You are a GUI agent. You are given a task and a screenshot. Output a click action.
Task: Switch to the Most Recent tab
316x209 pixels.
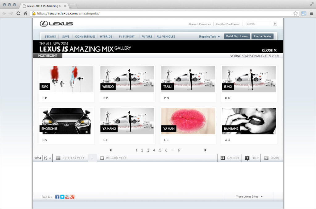pos(48,56)
